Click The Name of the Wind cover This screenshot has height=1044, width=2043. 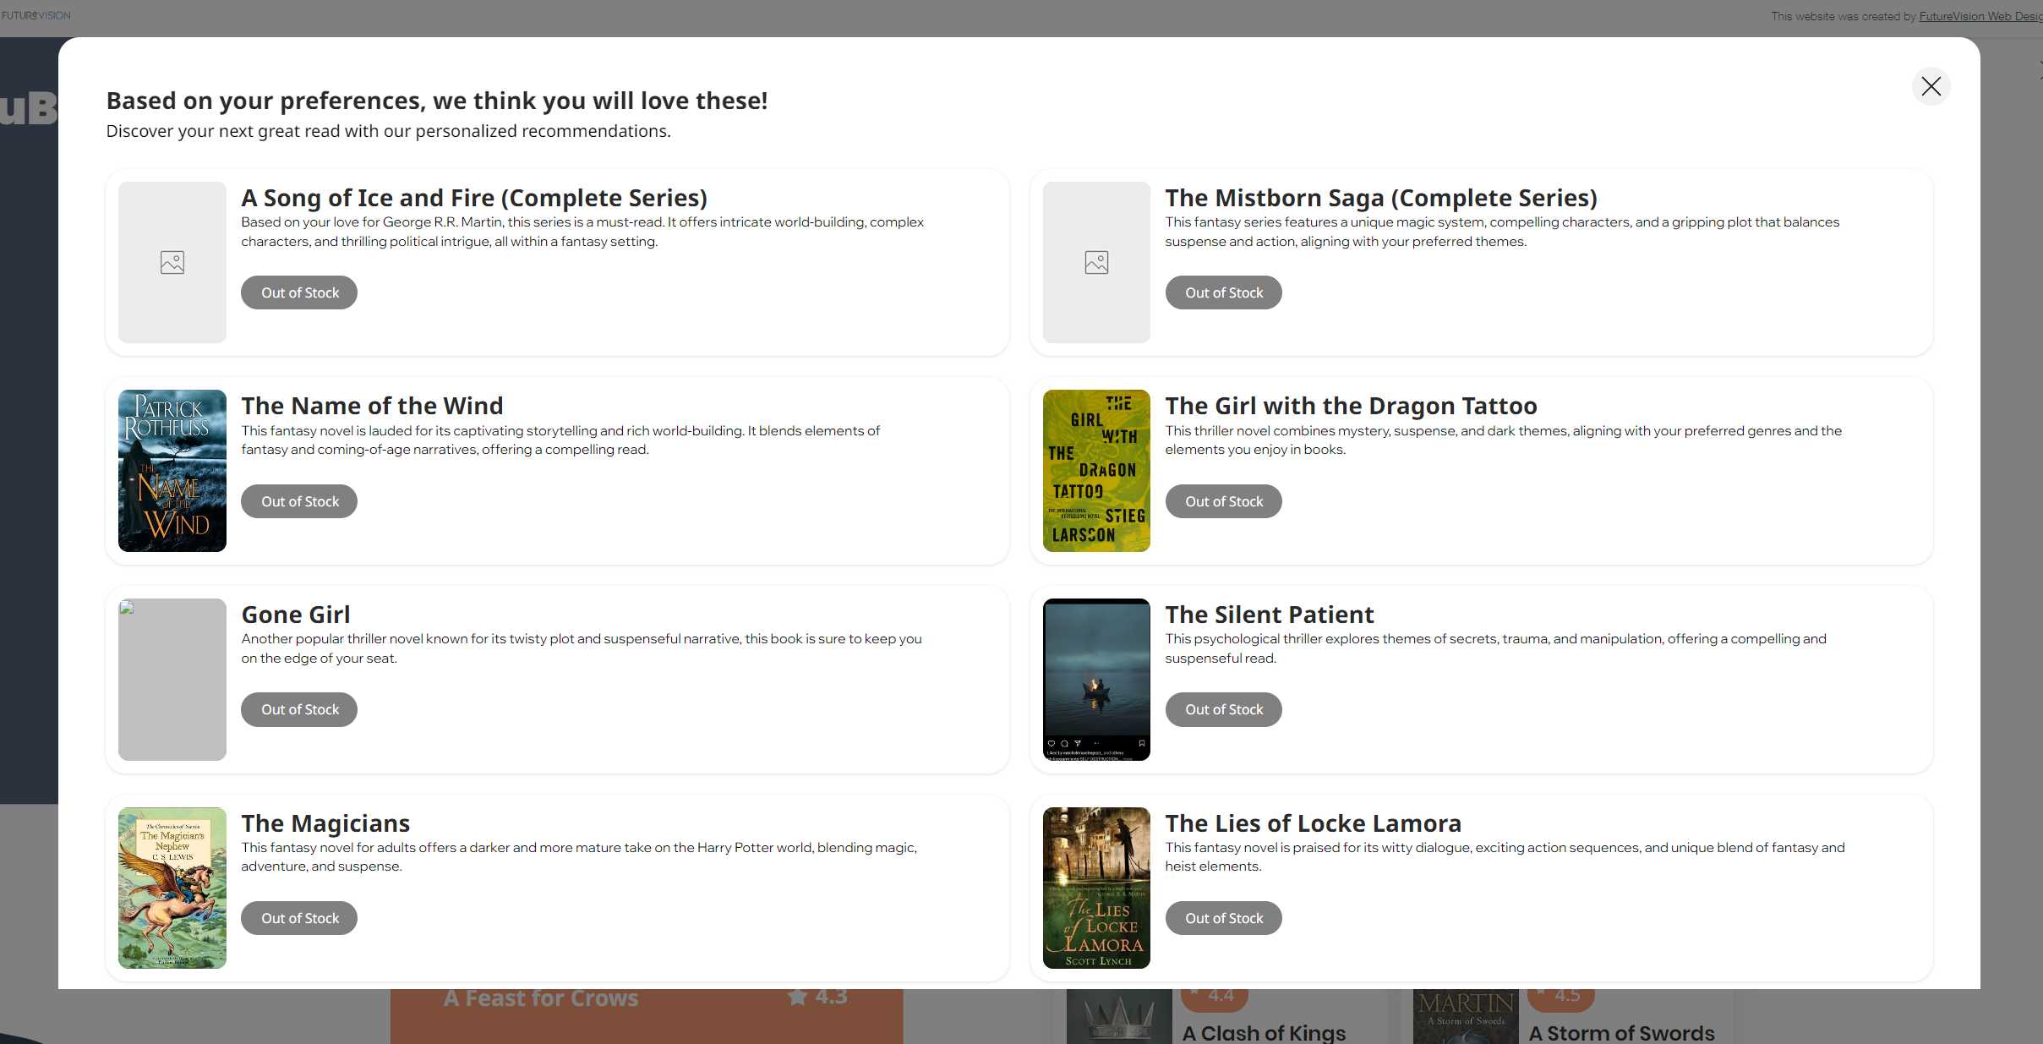tap(172, 471)
